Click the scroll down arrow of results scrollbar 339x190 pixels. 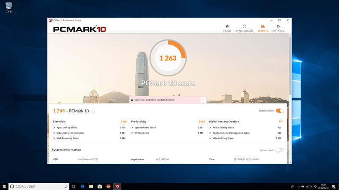pos(290,163)
